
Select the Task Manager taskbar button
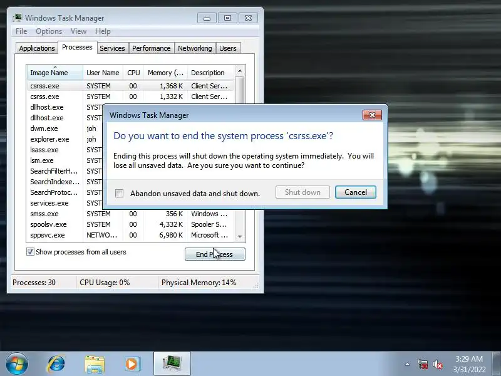(x=172, y=364)
